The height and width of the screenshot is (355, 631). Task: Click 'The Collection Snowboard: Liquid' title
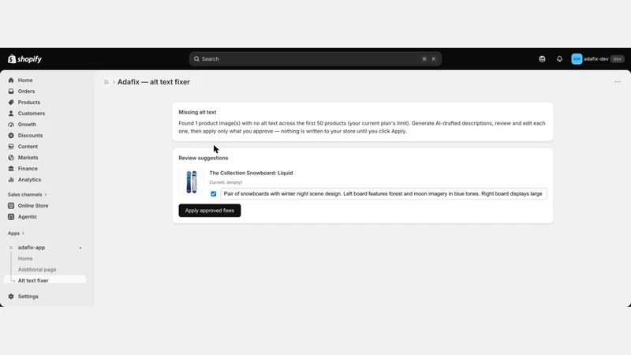tap(251, 173)
